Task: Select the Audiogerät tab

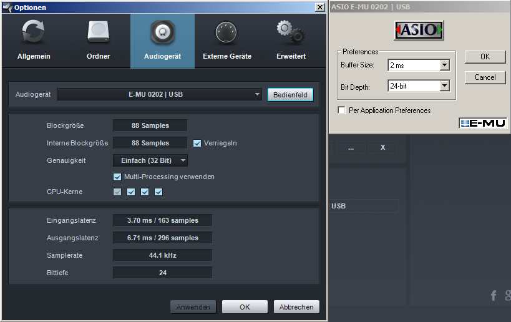Action: tap(162, 41)
